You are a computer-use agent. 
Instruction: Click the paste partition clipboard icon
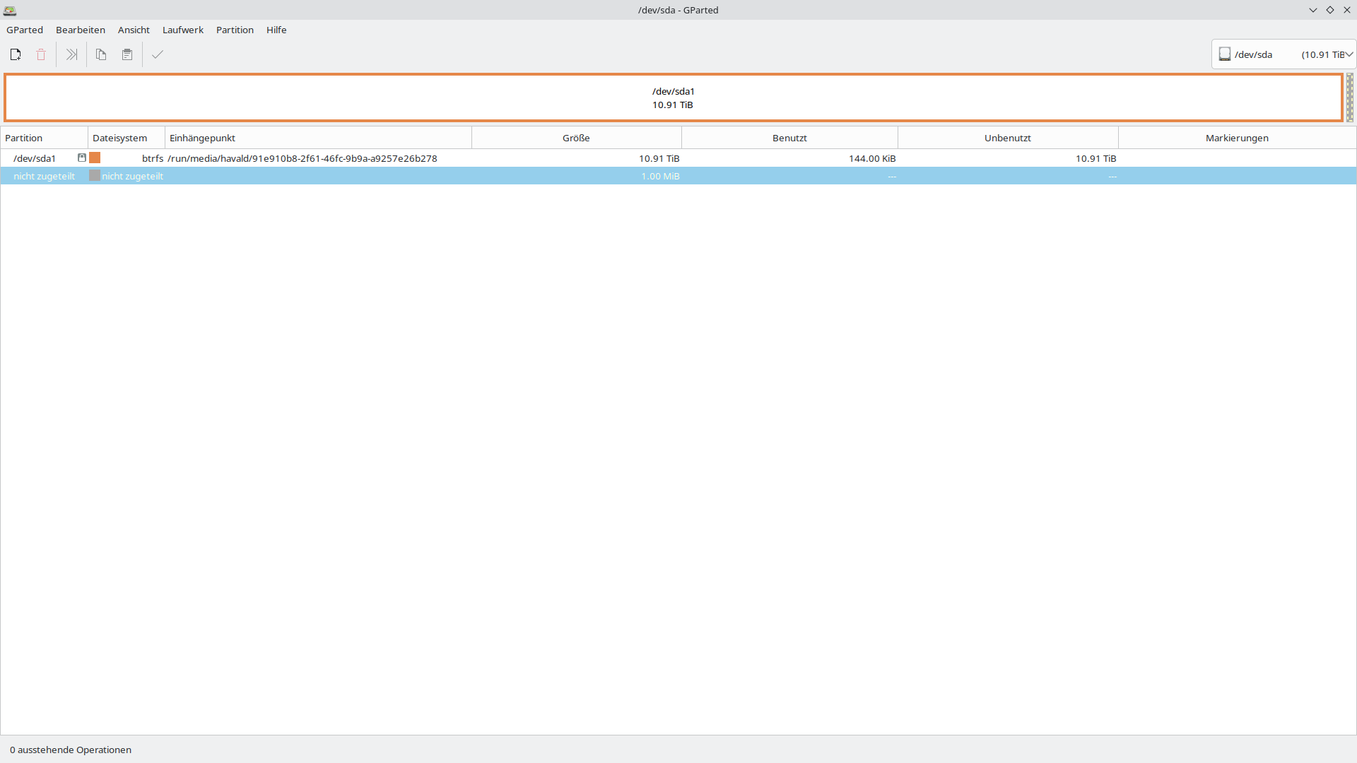tap(127, 54)
